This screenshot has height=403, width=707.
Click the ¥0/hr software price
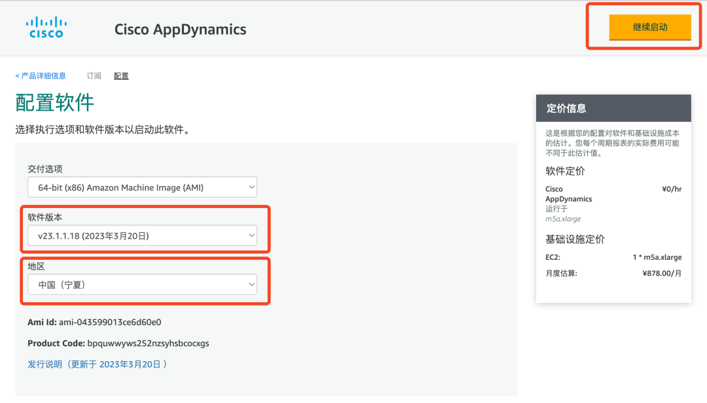click(x=672, y=189)
